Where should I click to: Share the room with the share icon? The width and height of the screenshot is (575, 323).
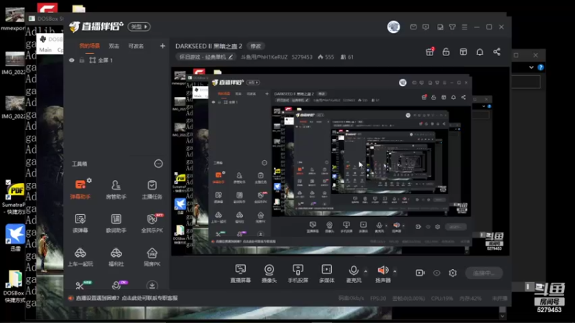tap(497, 52)
